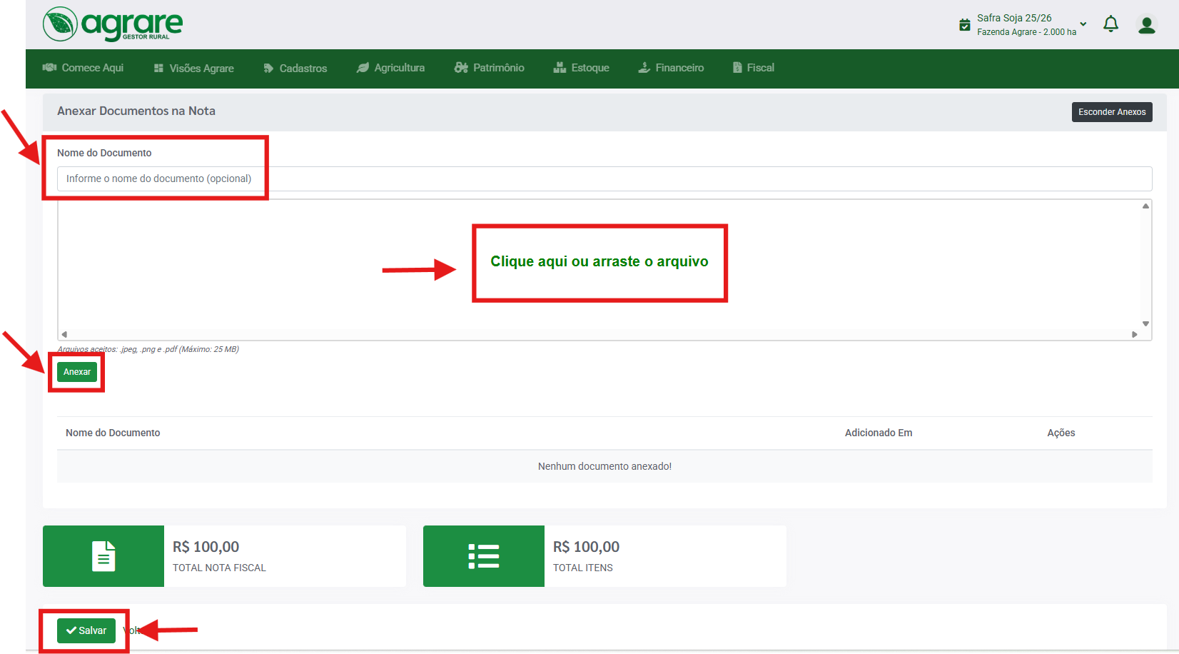This screenshot has height=654, width=1179.
Task: Click the upload area scroll down arrow
Action: tap(1145, 324)
